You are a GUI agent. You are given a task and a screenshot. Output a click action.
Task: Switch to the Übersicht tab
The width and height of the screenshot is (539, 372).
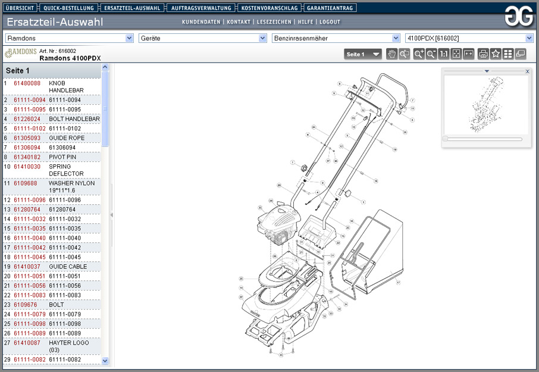coord(20,8)
